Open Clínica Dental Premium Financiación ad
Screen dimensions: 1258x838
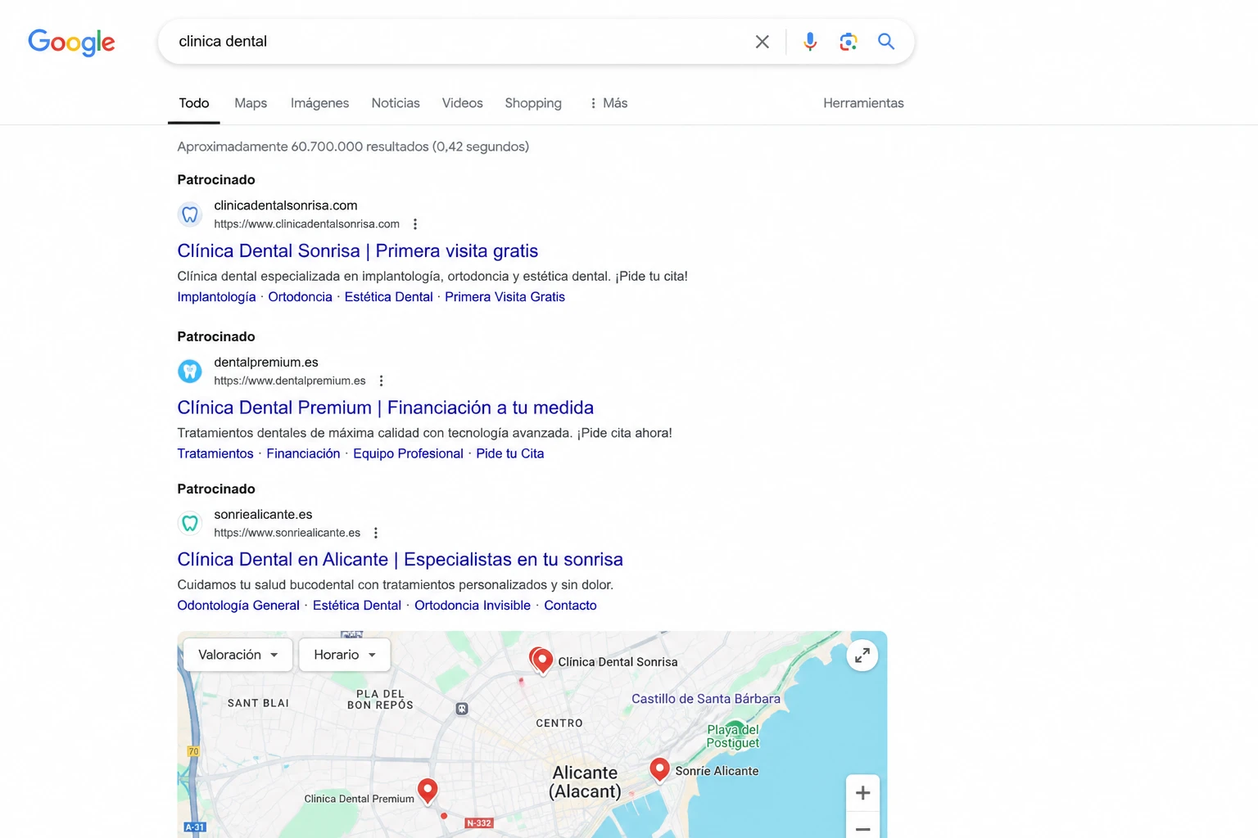coord(386,408)
